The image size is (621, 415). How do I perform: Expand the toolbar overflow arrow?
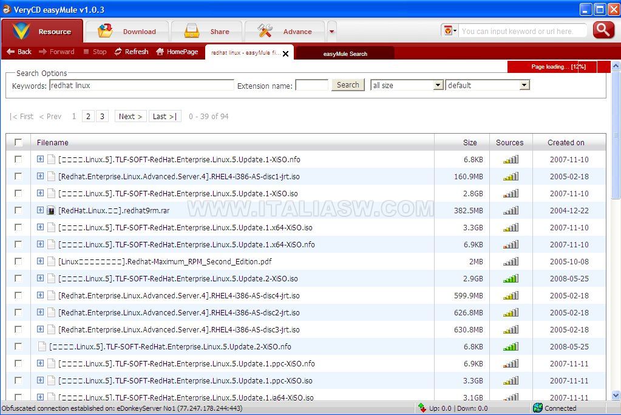(x=332, y=32)
